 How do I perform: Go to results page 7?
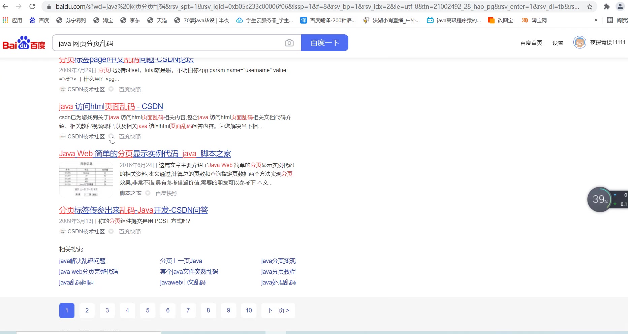(x=188, y=310)
